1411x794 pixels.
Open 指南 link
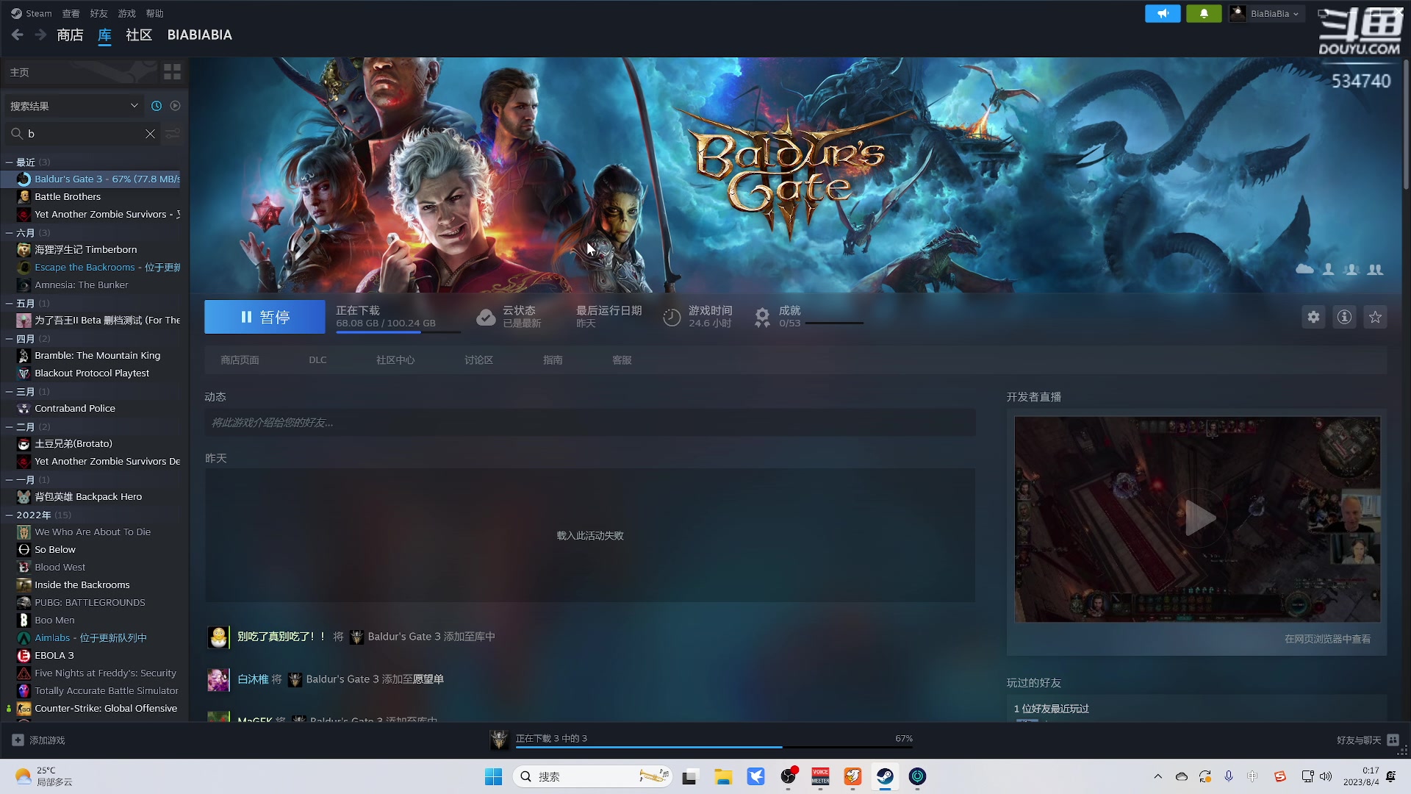(553, 360)
